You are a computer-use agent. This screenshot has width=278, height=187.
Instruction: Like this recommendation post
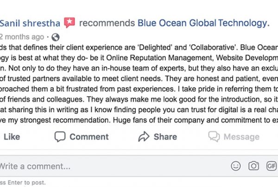12,137
